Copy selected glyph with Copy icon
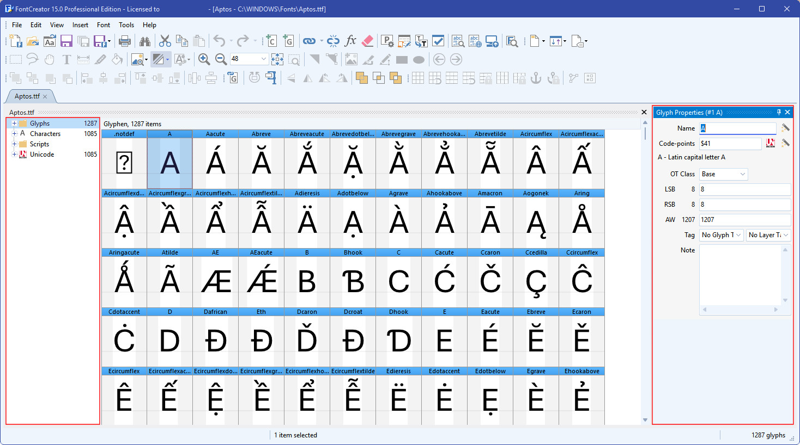The height and width of the screenshot is (445, 800). click(x=182, y=41)
